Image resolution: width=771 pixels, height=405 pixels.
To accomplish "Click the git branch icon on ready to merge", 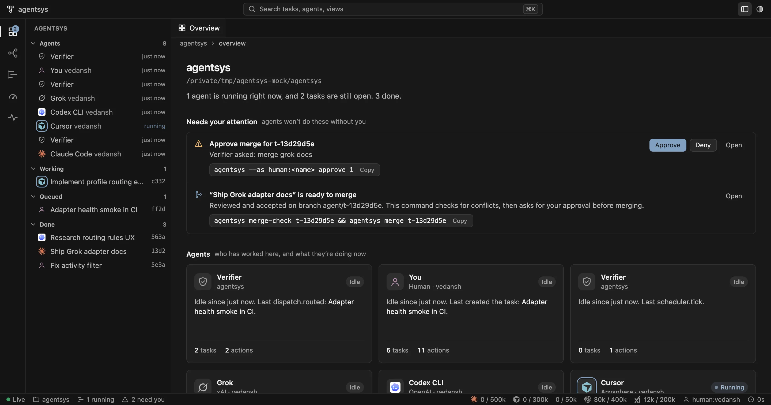I will tap(198, 195).
